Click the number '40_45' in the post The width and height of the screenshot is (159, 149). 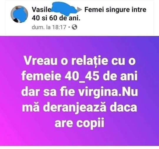(x=82, y=77)
